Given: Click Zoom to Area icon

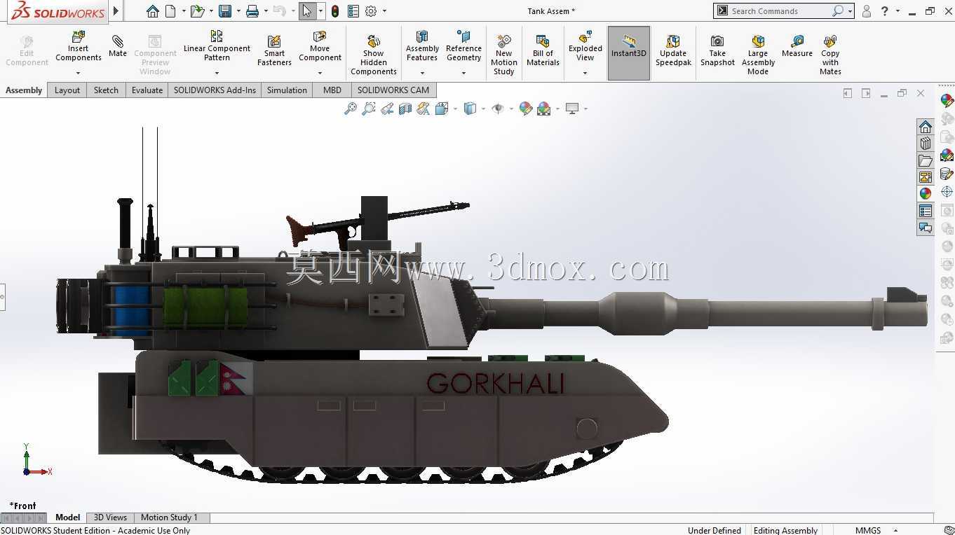Looking at the screenshot, I should tap(368, 109).
